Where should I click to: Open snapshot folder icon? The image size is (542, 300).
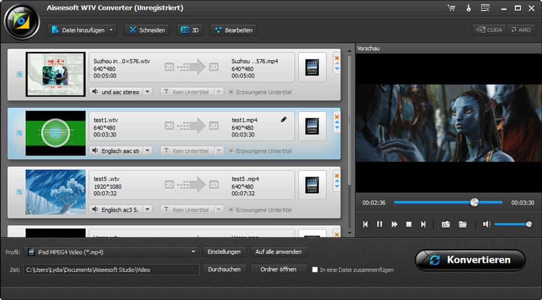pos(462,224)
